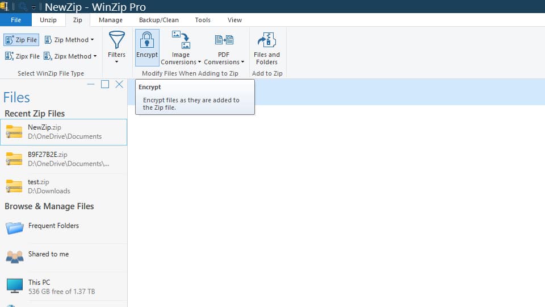Open test.zip in D:\Downloads
This screenshot has height=307, width=545.
64,186
